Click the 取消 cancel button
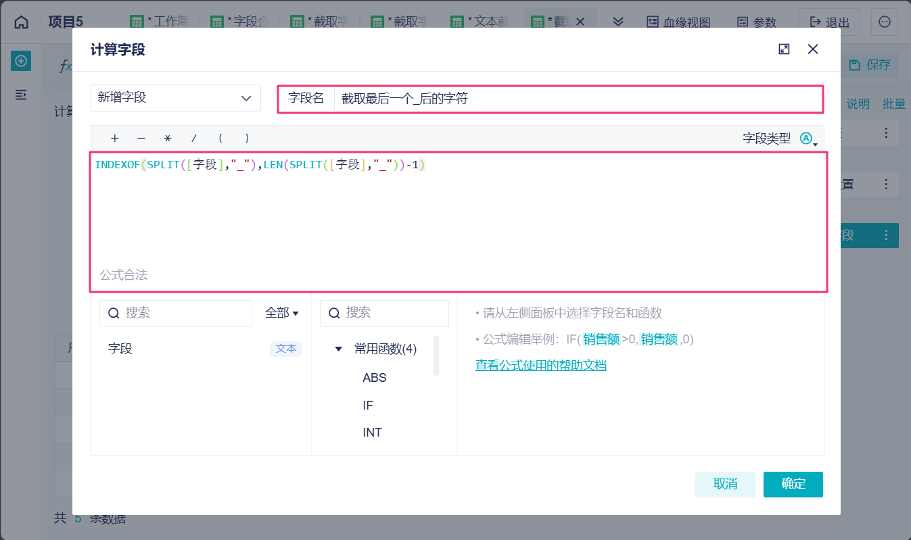The height and width of the screenshot is (540, 911). point(725,484)
